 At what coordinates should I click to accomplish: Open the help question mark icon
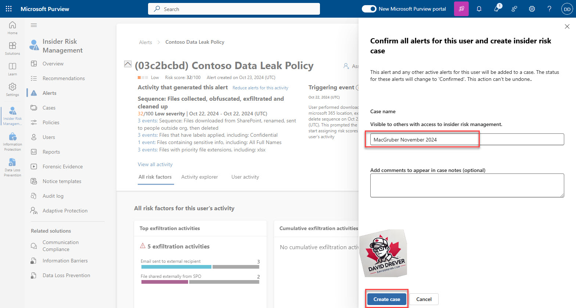[550, 9]
